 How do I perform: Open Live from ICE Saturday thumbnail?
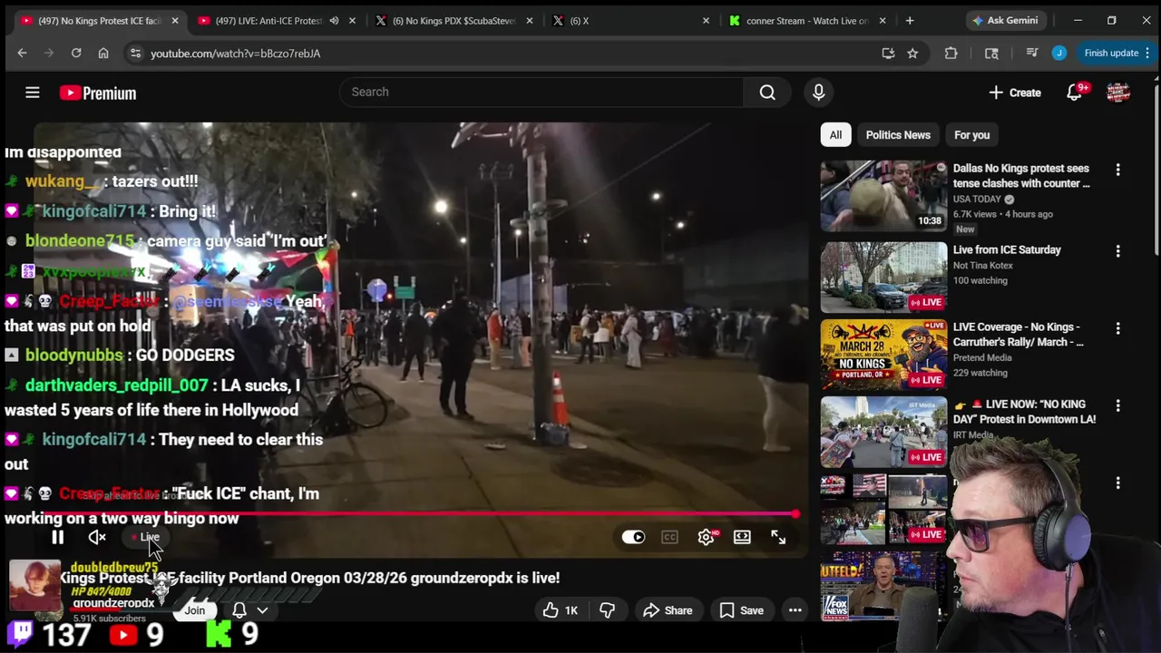point(883,277)
